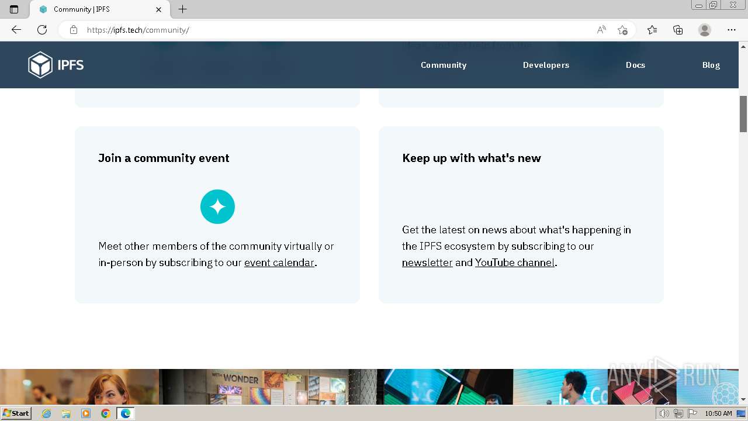Launch Google Chrome from taskbar

click(x=105, y=413)
